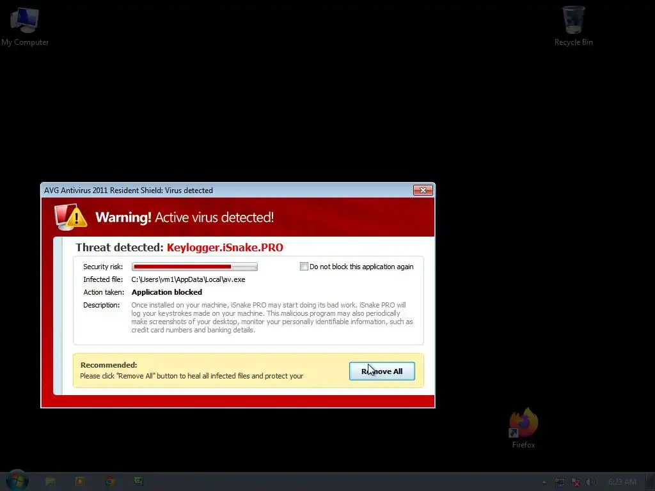Open the Action Center flag icon
655x491 pixels.
coord(575,482)
